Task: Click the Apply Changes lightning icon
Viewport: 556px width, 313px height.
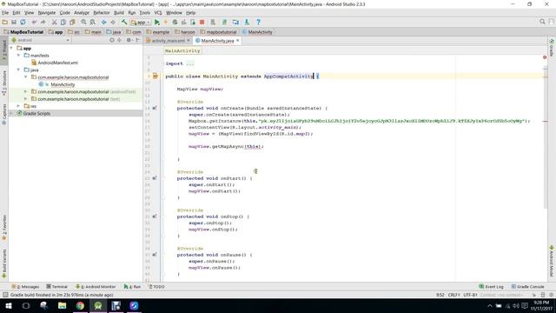Action: pyautogui.click(x=166, y=22)
